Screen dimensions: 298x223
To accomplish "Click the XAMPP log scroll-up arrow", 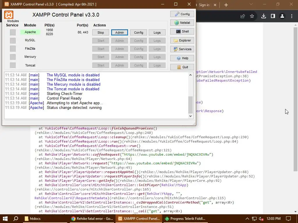I will (x=190, y=75).
